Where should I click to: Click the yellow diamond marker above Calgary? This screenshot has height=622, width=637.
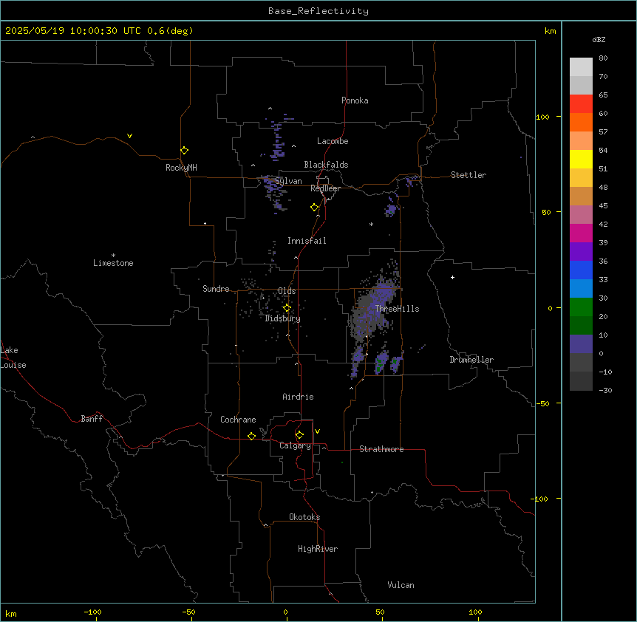pyautogui.click(x=299, y=435)
